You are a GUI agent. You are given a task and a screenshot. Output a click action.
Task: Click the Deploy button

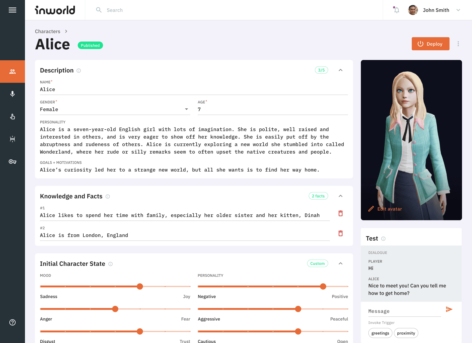click(x=430, y=44)
